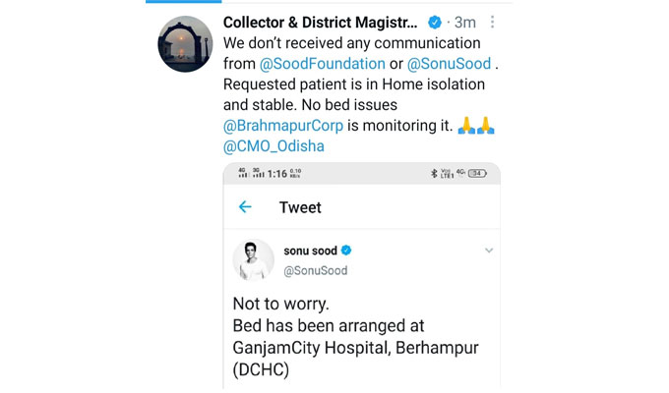Open the three-dot tweet options menu
The height and width of the screenshot is (393, 669).
(x=493, y=22)
